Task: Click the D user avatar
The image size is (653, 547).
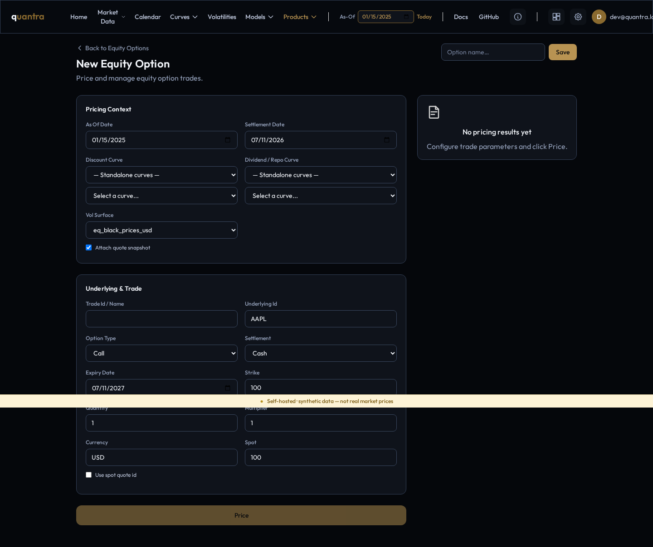Action: 599,17
